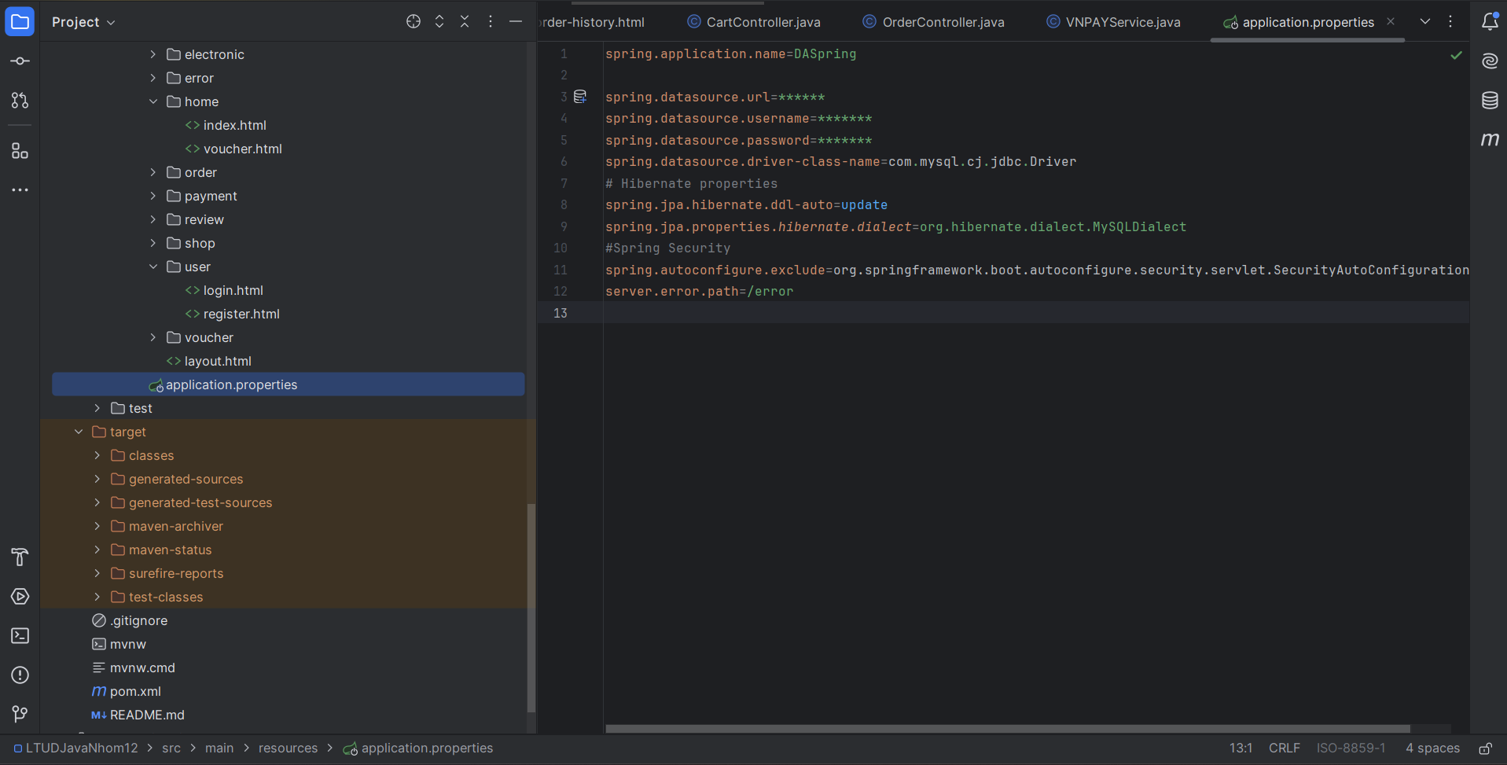Open the Services tool window
The width and height of the screenshot is (1507, 765).
pyautogui.click(x=20, y=596)
